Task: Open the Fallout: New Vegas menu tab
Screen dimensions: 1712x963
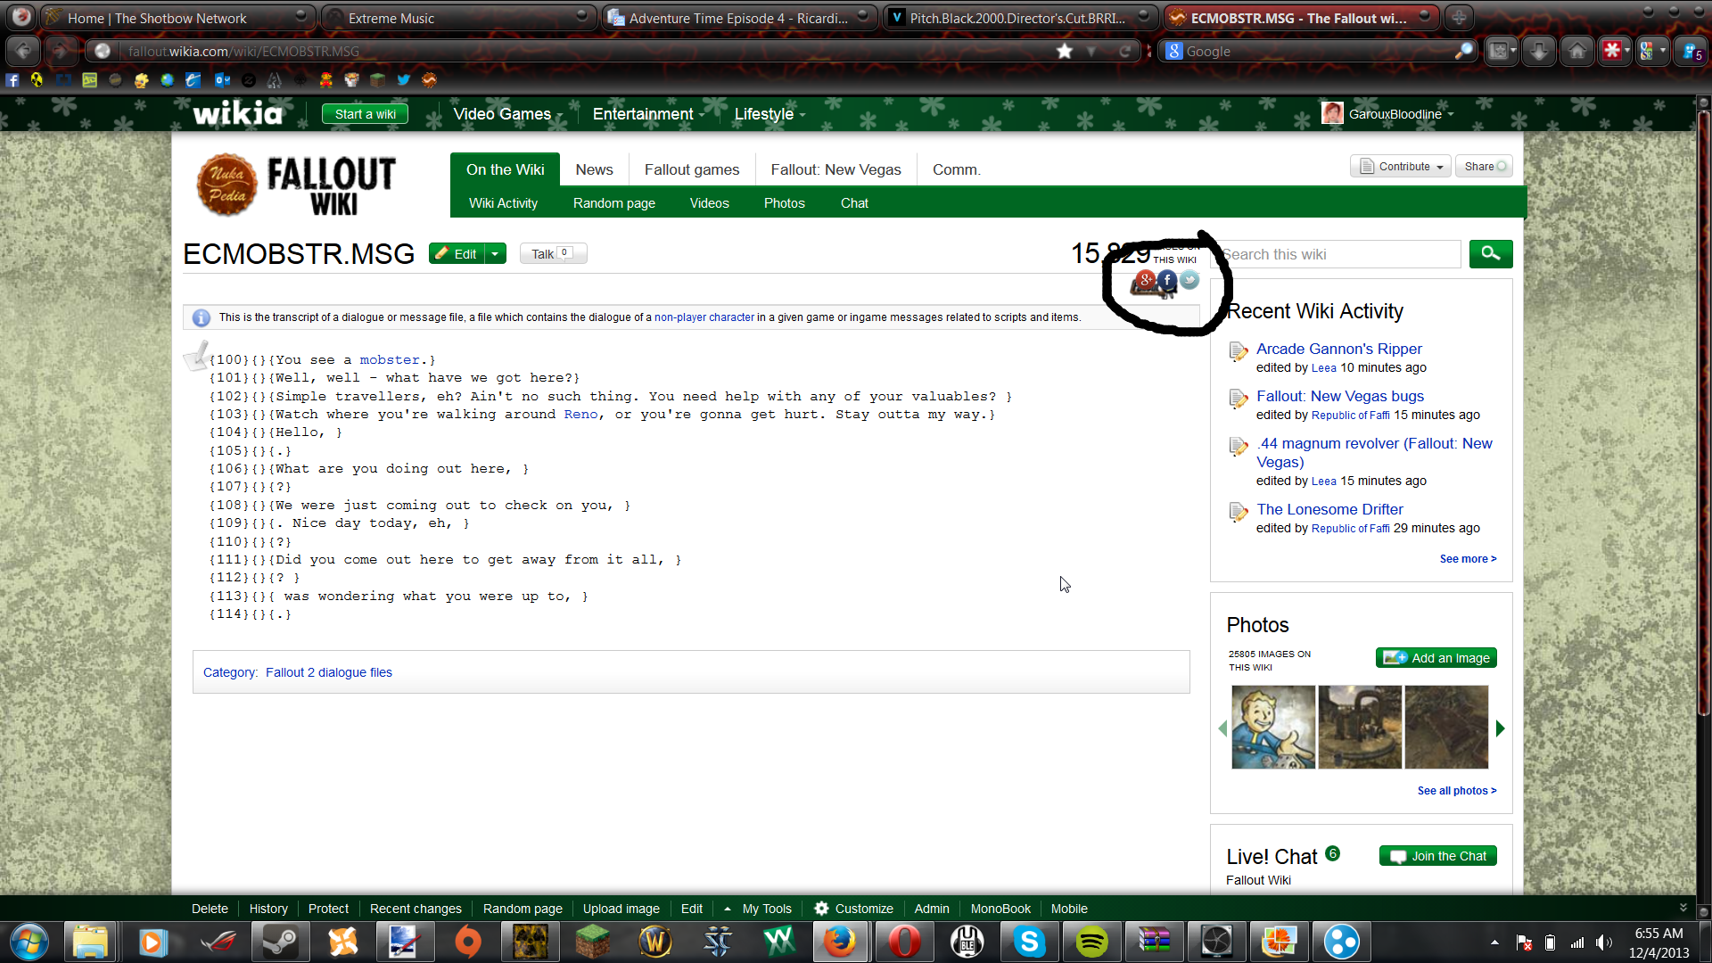Action: [835, 169]
